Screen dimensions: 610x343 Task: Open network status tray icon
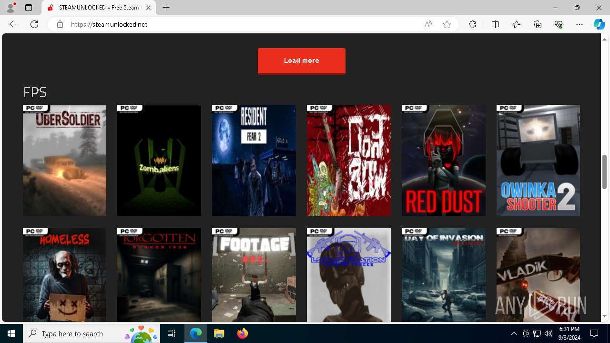(537, 333)
